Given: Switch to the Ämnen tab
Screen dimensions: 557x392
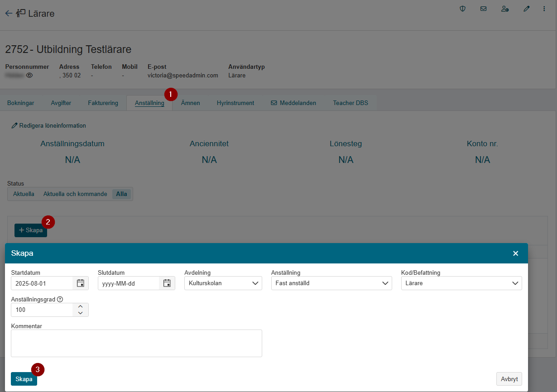Looking at the screenshot, I should 191,103.
